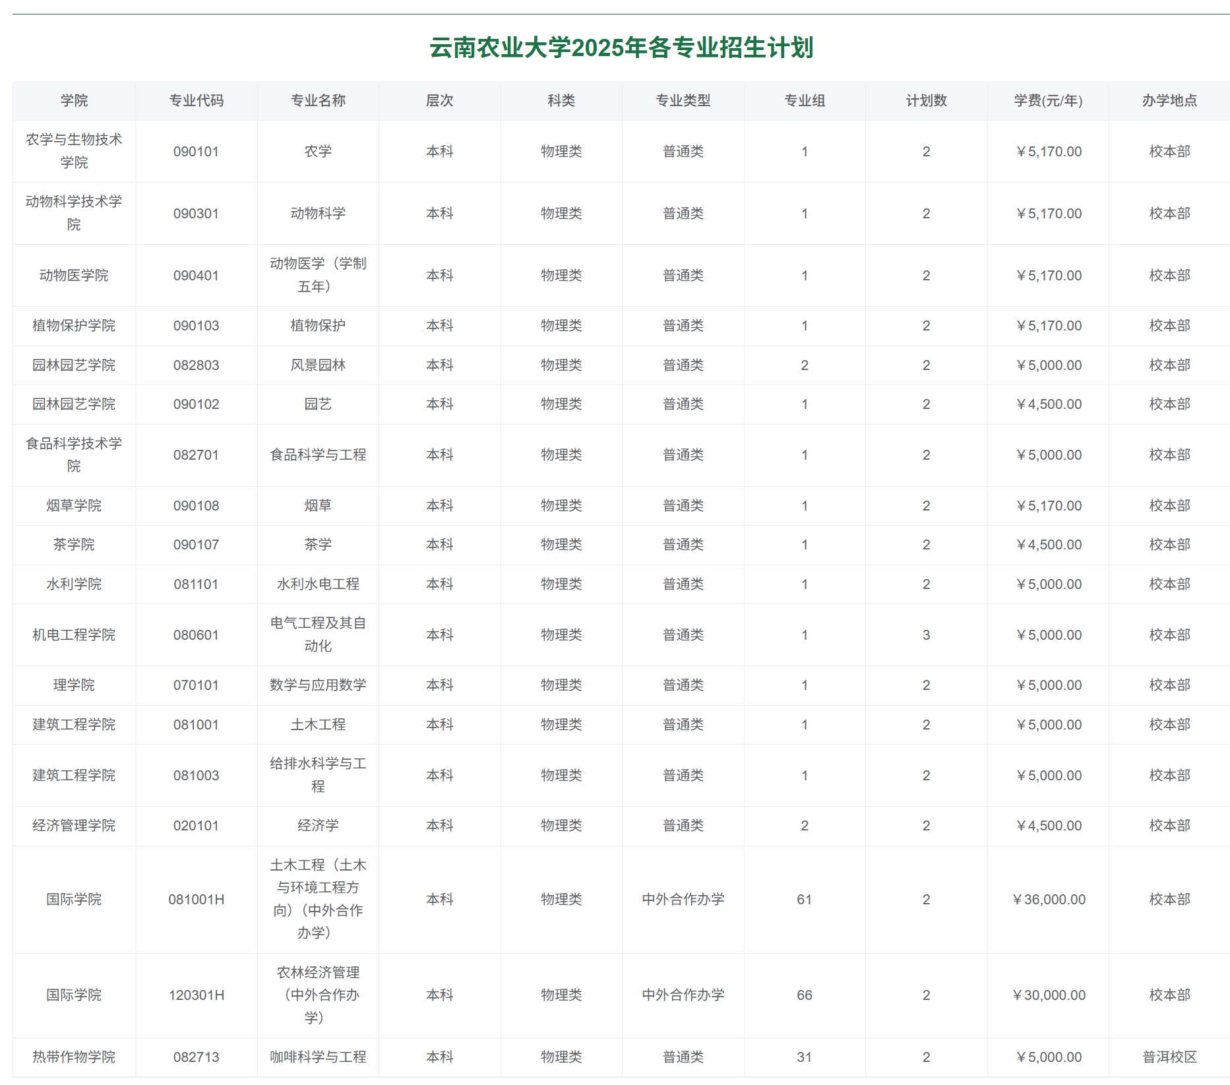
Task: Click the 专业组 value 66
Action: tap(805, 995)
